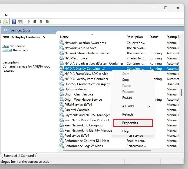Select the PenService_fb7c9 service row
Image resolution: width=188 pixels, height=169 pixels.
[x=77, y=136]
